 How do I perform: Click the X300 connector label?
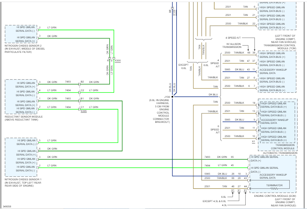(x=118, y=61)
